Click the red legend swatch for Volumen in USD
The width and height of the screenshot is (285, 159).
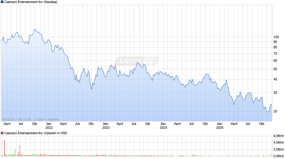tap(2, 133)
